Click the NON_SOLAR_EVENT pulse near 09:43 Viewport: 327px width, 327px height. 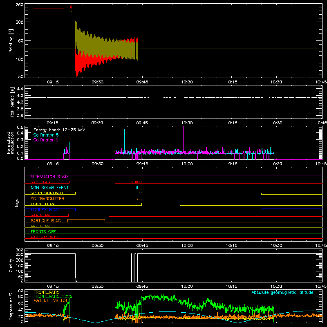click(137, 187)
